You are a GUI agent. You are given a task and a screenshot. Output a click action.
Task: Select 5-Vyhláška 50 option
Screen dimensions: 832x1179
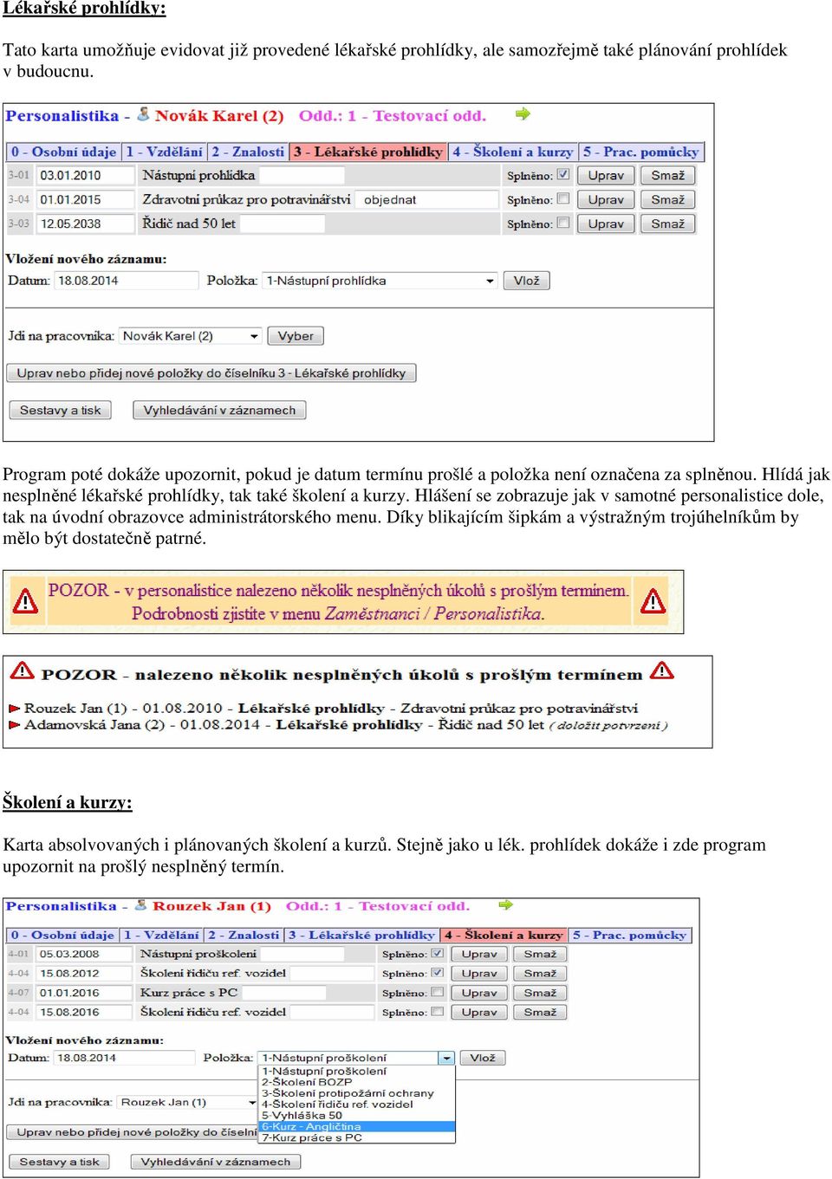coord(357,1116)
